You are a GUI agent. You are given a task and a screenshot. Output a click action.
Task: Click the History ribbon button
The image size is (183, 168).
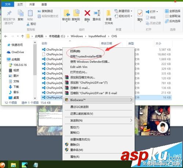coord(153,23)
